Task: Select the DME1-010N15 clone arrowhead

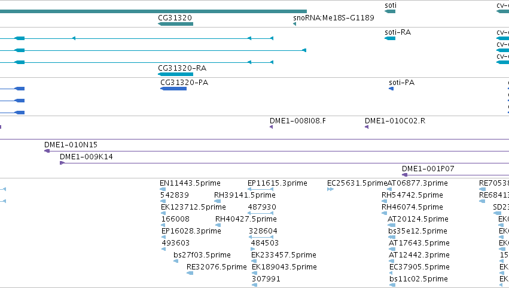Action: click(47, 151)
